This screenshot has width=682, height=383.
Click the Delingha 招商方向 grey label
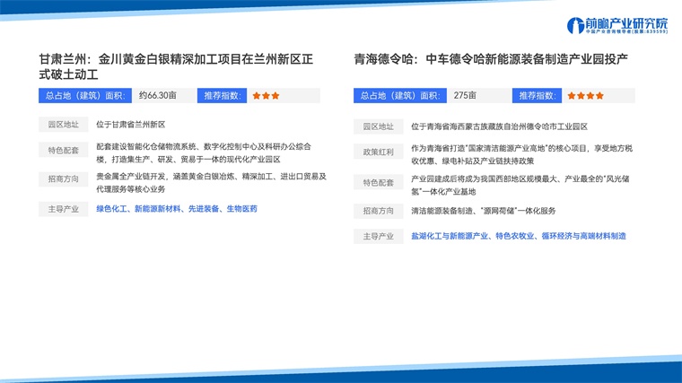click(x=379, y=211)
